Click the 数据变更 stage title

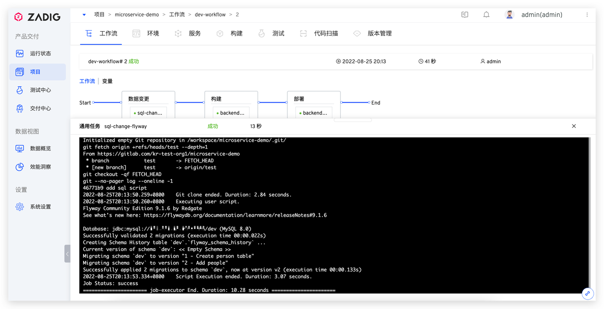pyautogui.click(x=139, y=99)
